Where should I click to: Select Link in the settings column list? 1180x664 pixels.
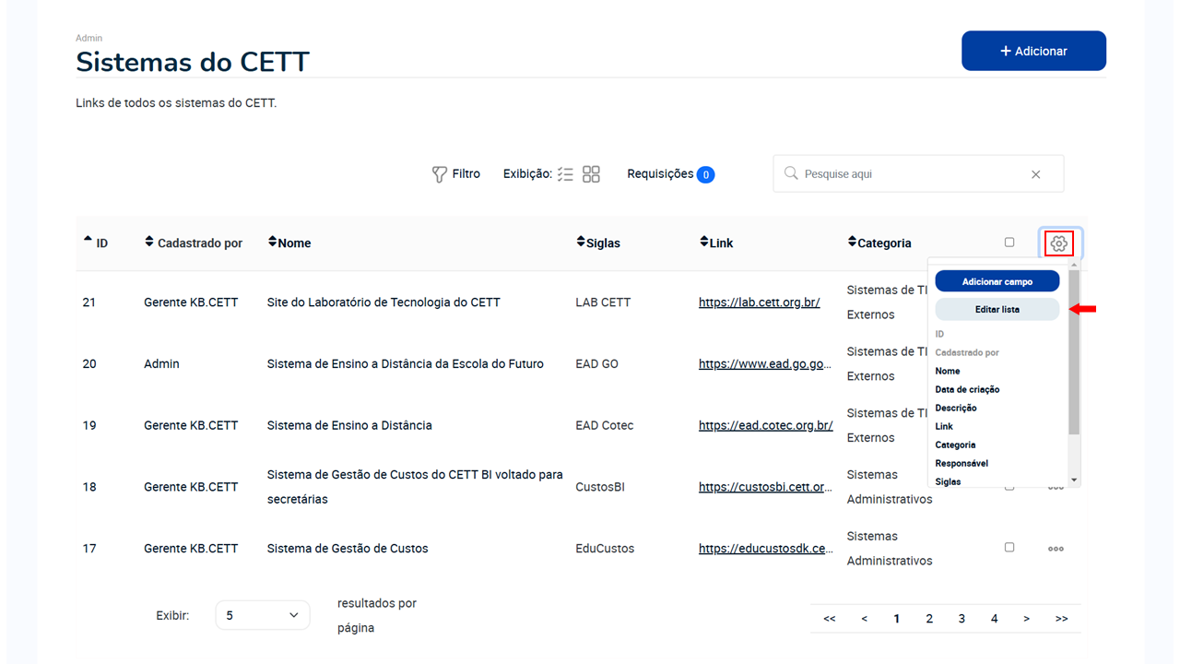tap(944, 426)
